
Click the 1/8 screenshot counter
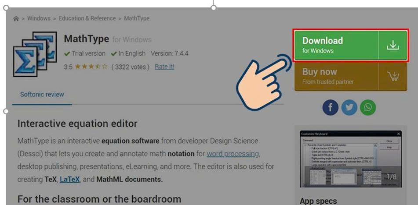click(391, 177)
